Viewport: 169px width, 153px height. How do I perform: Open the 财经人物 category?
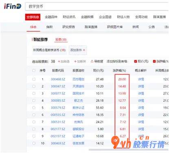click(x=123, y=17)
